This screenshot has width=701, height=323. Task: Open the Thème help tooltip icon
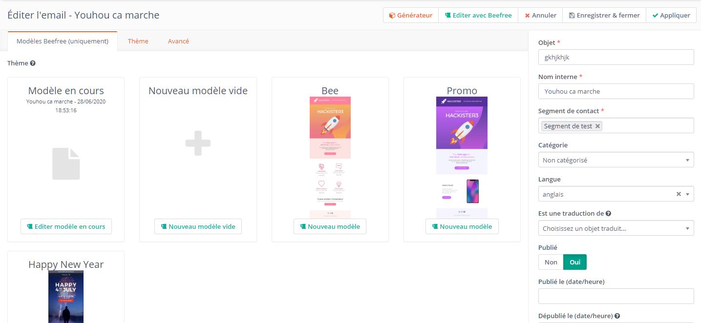[x=32, y=63]
